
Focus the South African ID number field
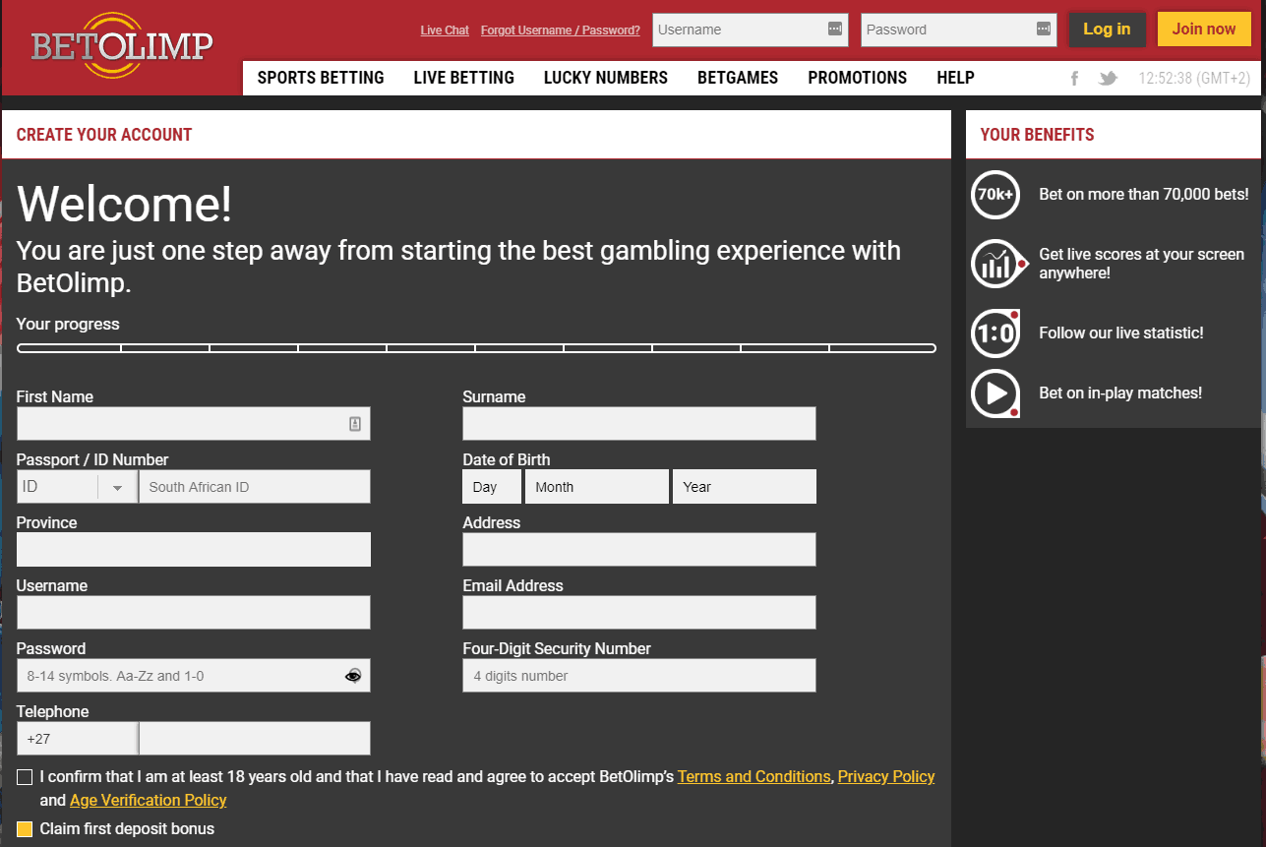(x=255, y=487)
